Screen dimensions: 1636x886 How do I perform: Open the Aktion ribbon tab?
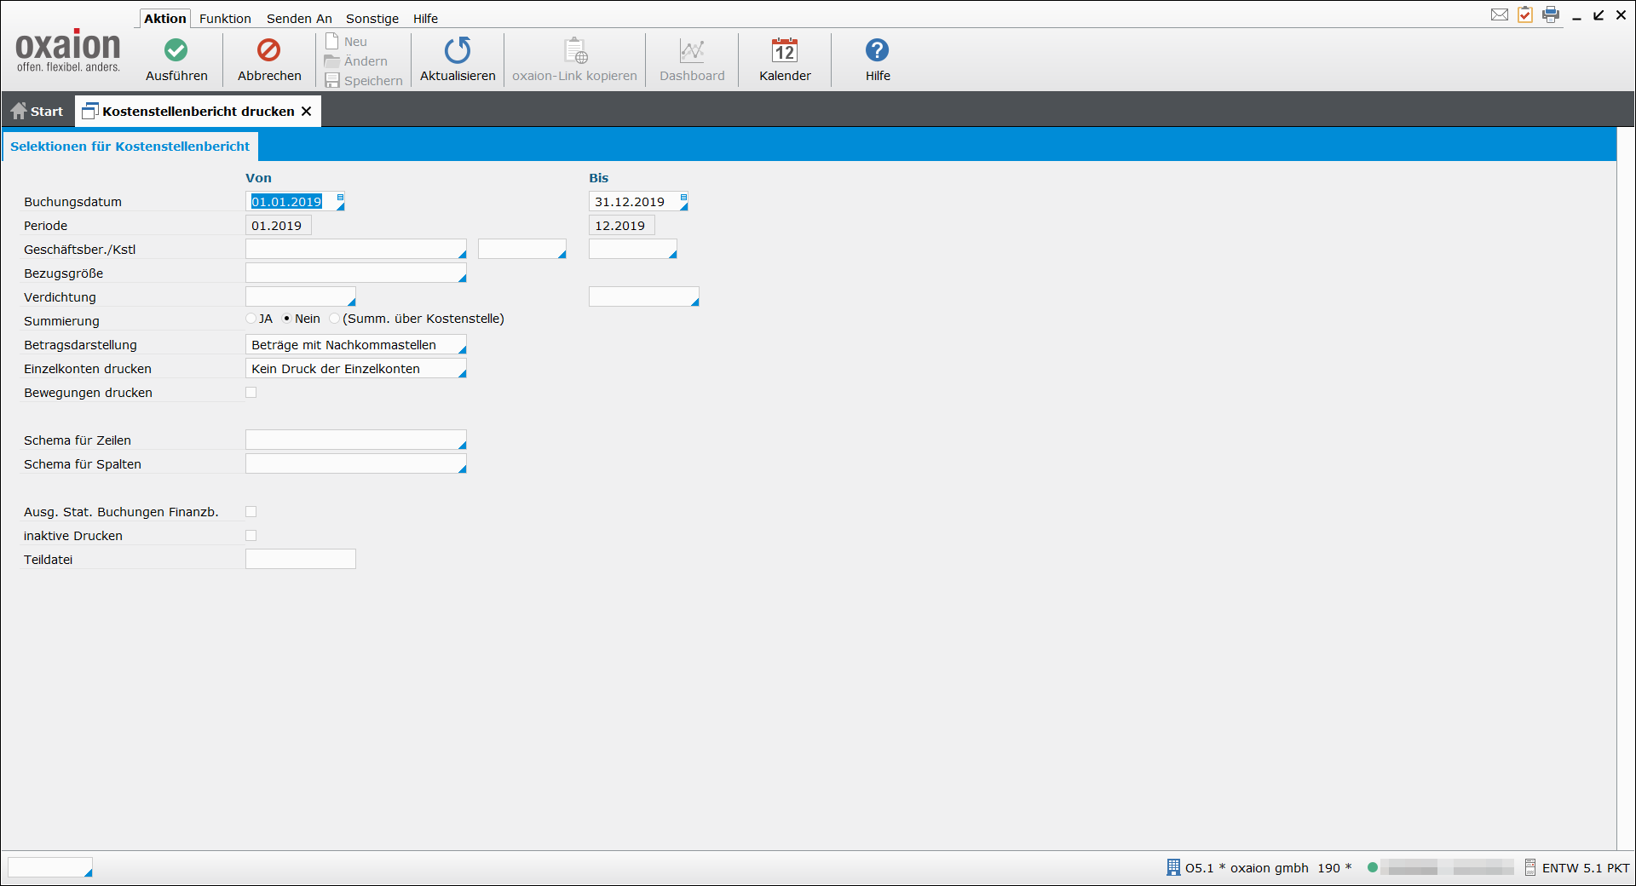tap(165, 18)
